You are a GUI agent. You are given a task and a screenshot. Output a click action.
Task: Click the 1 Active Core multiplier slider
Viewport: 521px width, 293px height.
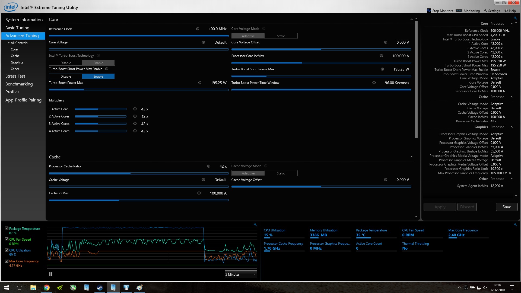click(101, 109)
